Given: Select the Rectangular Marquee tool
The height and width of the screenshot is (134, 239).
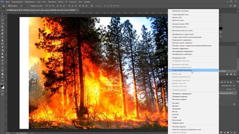Looking at the screenshot, I should click(x=2, y=17).
